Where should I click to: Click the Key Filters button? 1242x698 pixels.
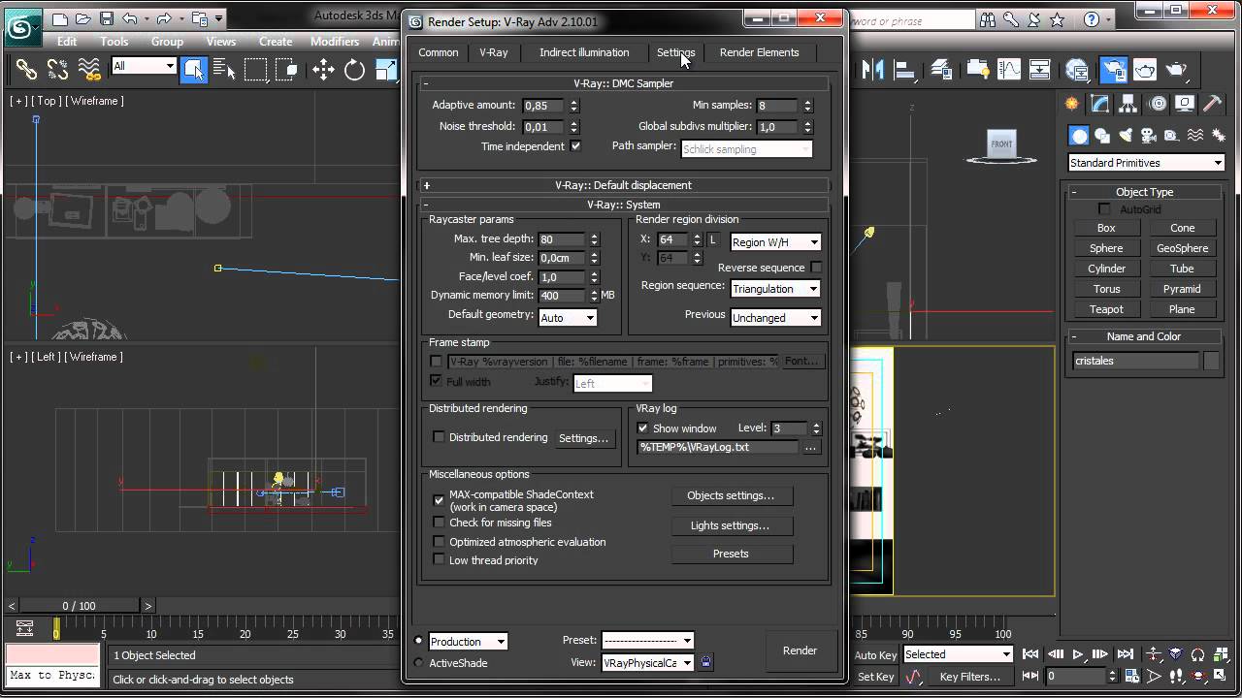970,677
